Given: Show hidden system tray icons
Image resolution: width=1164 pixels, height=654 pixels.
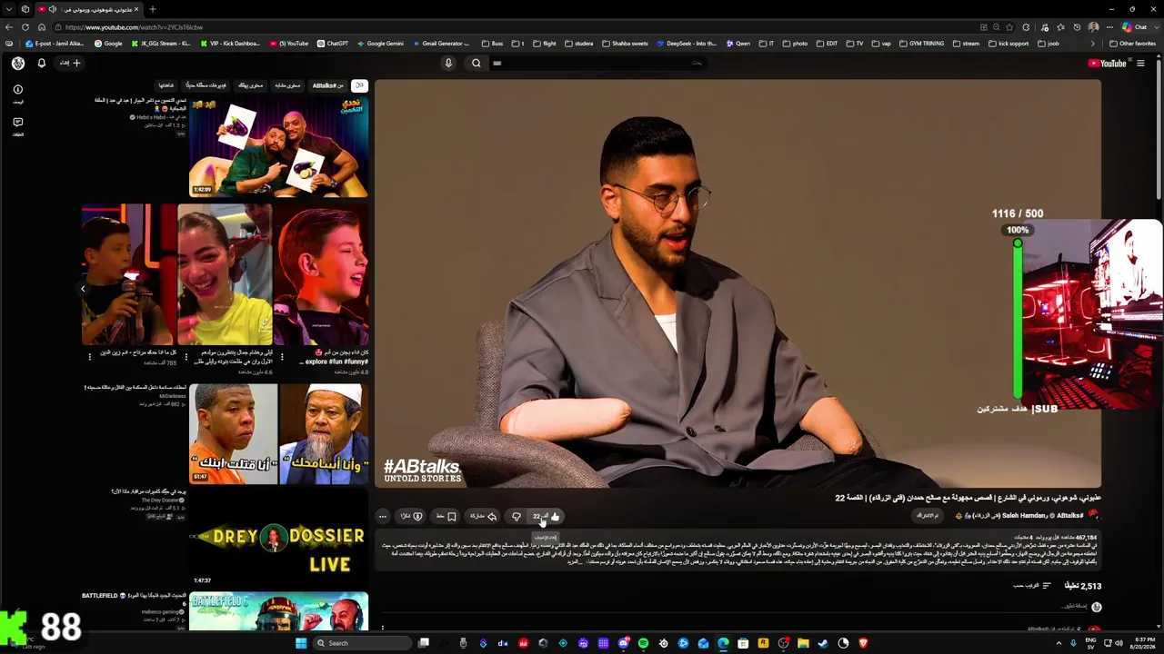Looking at the screenshot, I should point(1059,643).
